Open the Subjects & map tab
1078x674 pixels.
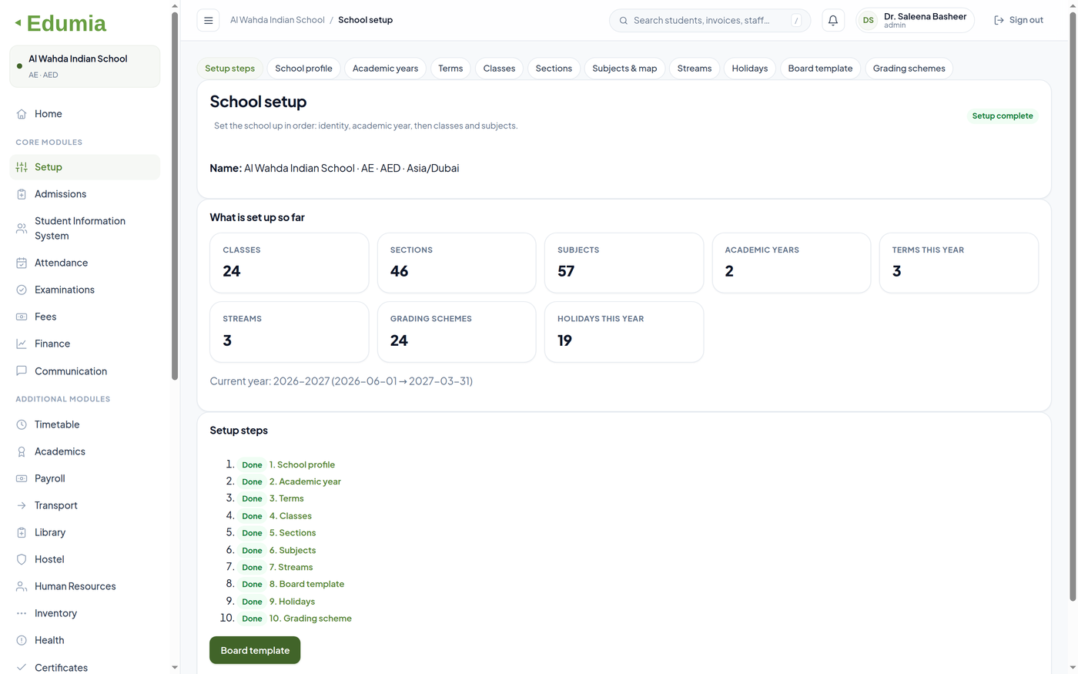pyautogui.click(x=624, y=69)
